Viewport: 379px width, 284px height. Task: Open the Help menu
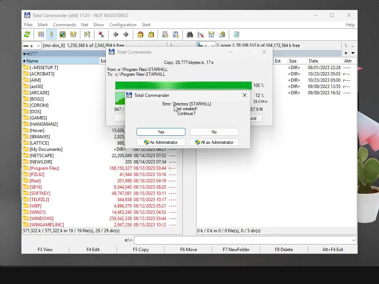pyautogui.click(x=350, y=25)
